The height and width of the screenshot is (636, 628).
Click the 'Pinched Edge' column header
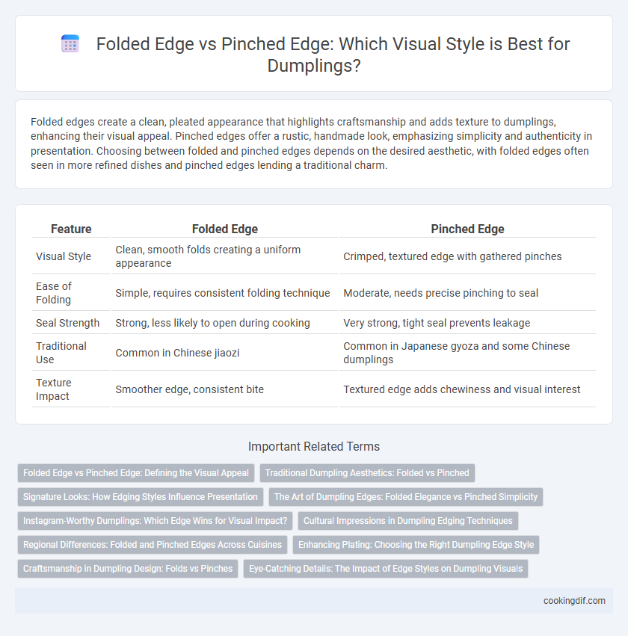467,229
